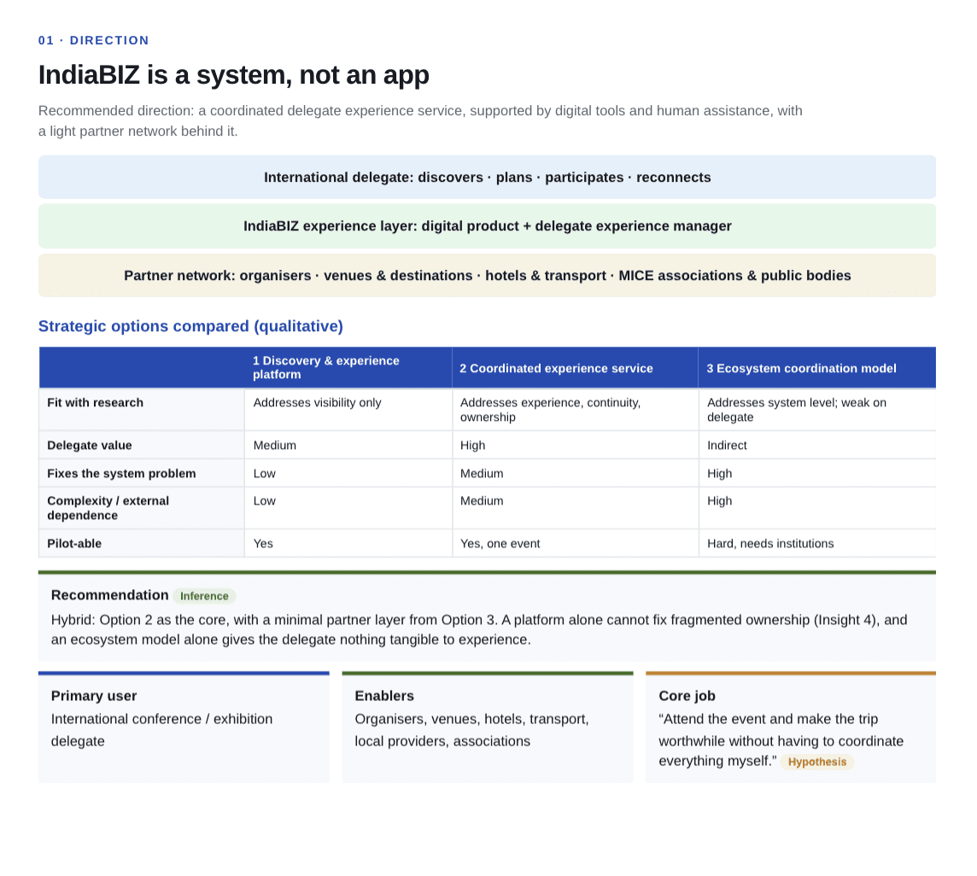Click 'Strategic options compared (qualitative)' heading

pos(190,326)
